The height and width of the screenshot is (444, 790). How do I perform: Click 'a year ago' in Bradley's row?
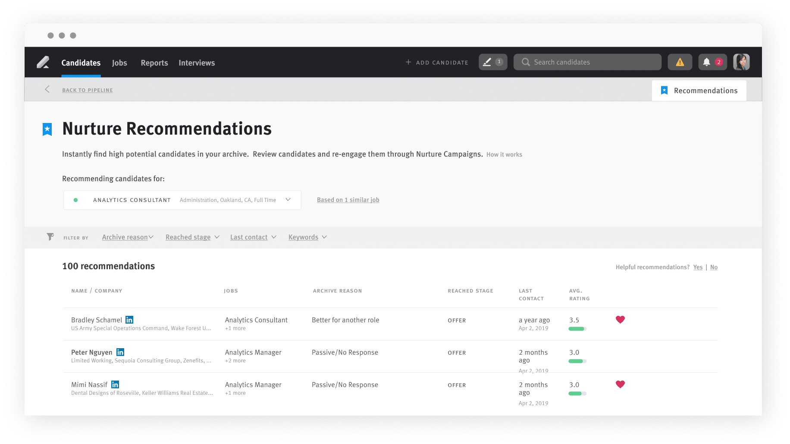[534, 320]
